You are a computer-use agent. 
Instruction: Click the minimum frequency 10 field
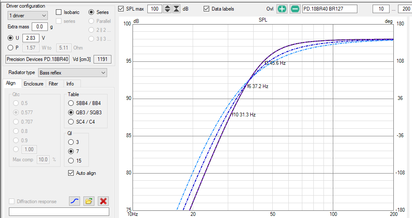tap(381, 8)
